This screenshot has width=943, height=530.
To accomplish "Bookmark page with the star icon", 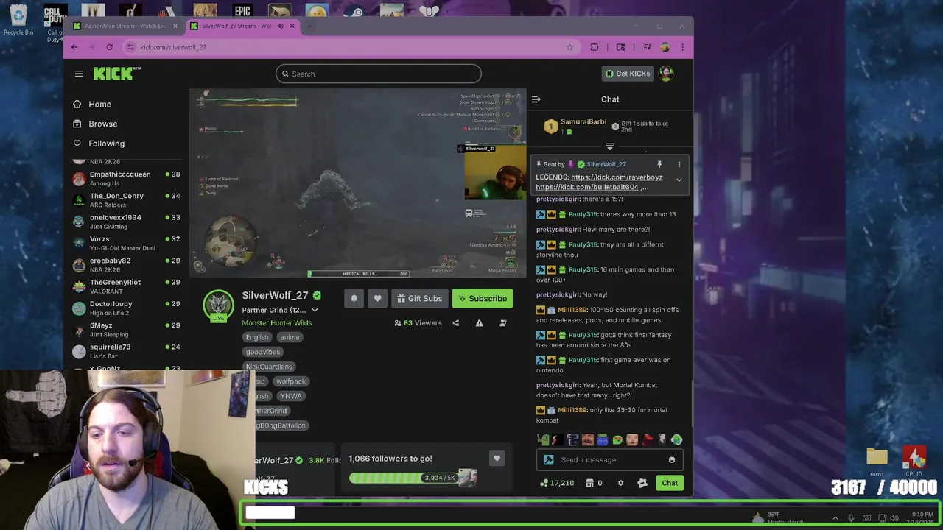I will pos(569,47).
